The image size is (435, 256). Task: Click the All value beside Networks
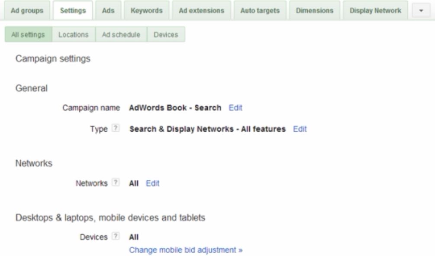[x=134, y=184]
